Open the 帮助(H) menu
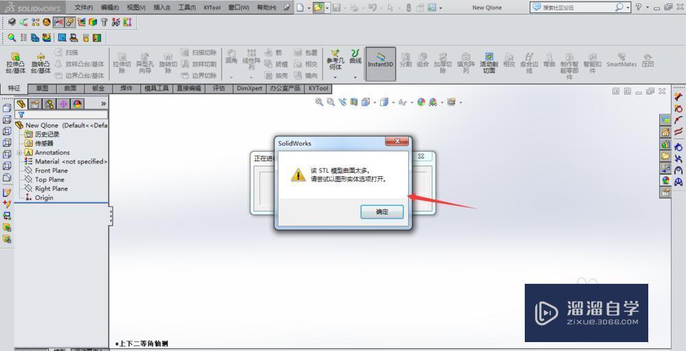The image size is (686, 351). click(266, 8)
